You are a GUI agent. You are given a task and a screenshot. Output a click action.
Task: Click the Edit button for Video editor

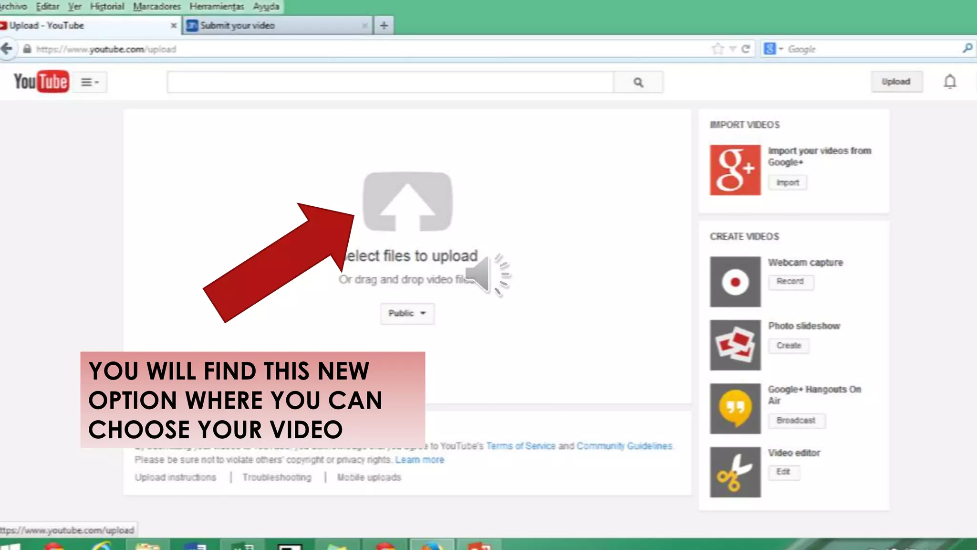pos(784,472)
